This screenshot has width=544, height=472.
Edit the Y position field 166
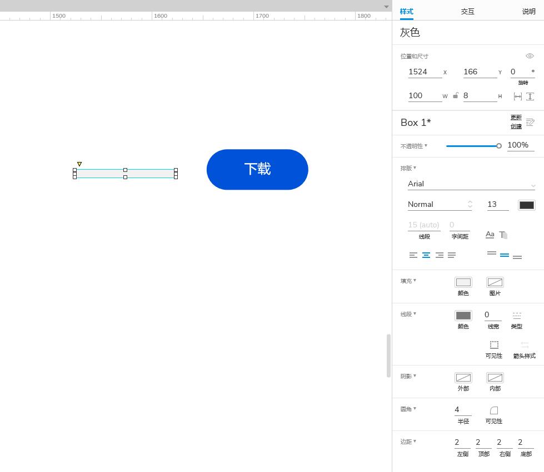click(x=480, y=72)
